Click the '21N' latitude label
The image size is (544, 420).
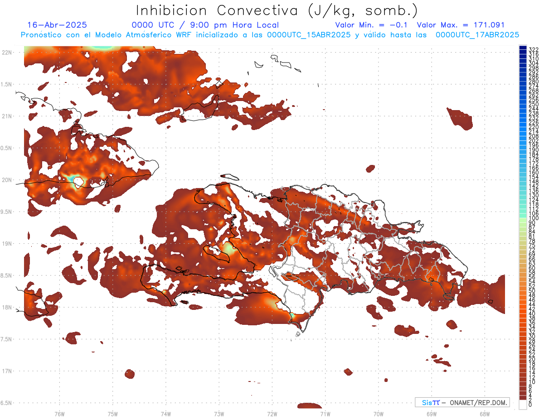pyautogui.click(x=6, y=116)
